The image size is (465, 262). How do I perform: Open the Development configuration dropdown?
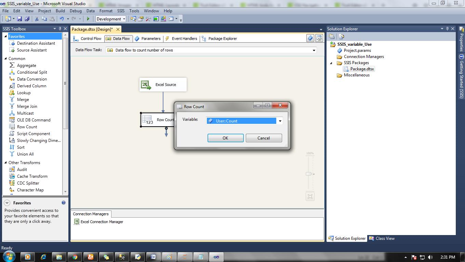124,19
